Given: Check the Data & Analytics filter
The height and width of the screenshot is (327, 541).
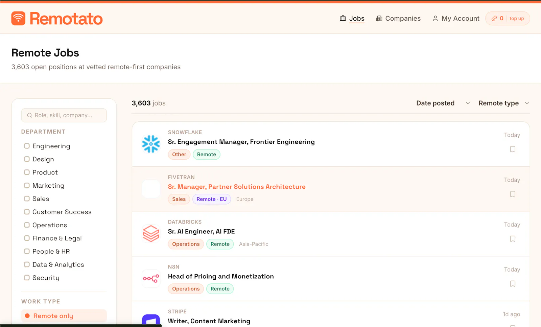Looking at the screenshot, I should click(x=27, y=264).
